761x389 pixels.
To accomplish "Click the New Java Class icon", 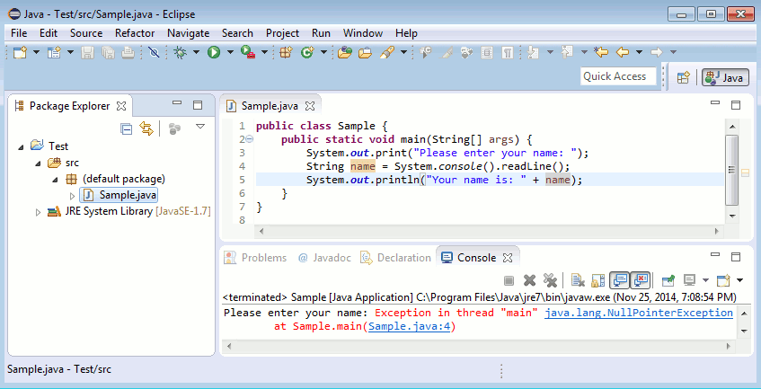I will tap(306, 52).
